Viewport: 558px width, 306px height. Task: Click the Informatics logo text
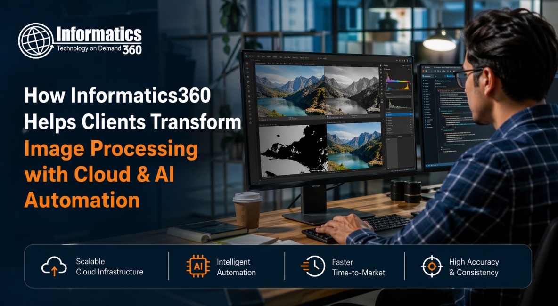(x=98, y=34)
